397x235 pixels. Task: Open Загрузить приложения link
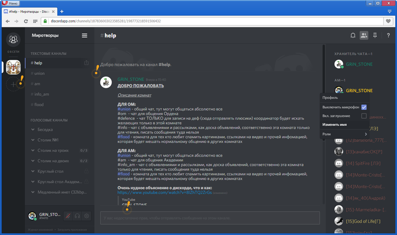72,230
